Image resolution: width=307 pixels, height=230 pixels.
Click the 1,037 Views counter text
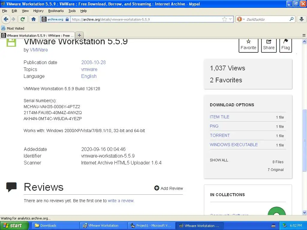click(x=227, y=68)
